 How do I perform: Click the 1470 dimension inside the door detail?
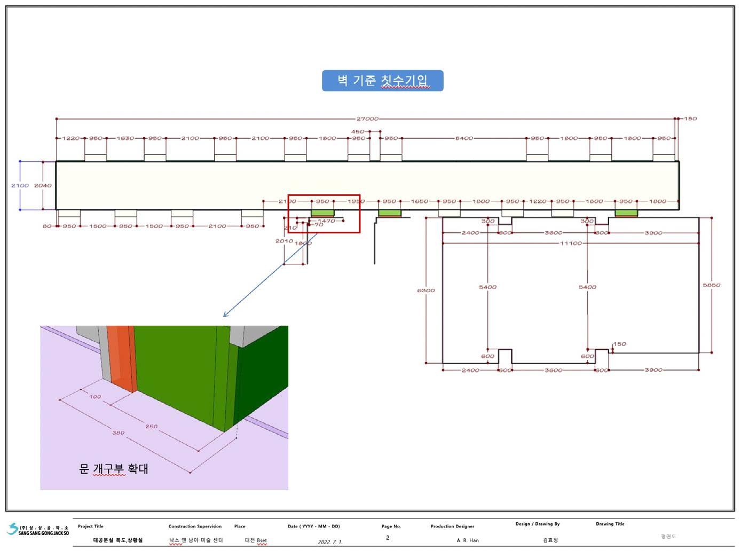pyautogui.click(x=326, y=221)
